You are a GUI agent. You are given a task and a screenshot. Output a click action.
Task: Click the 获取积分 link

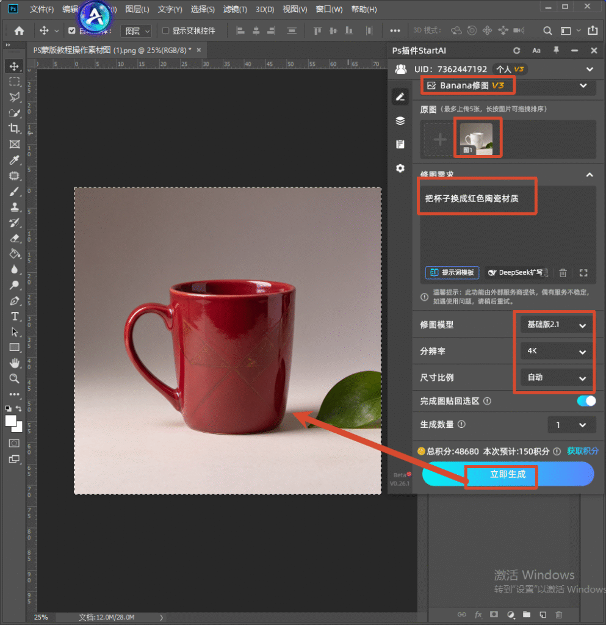(x=582, y=451)
